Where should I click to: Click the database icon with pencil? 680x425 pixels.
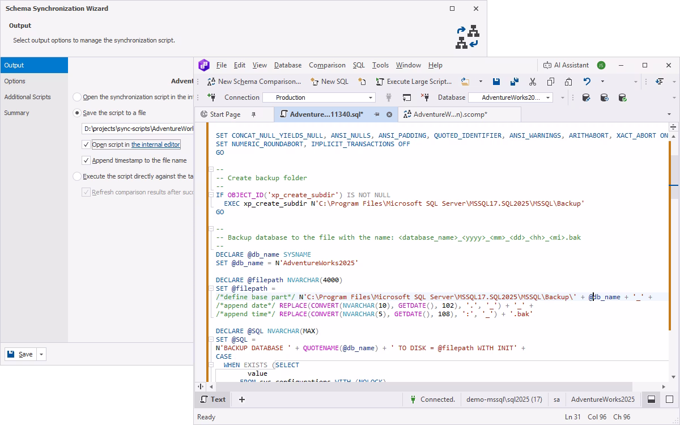click(x=586, y=97)
